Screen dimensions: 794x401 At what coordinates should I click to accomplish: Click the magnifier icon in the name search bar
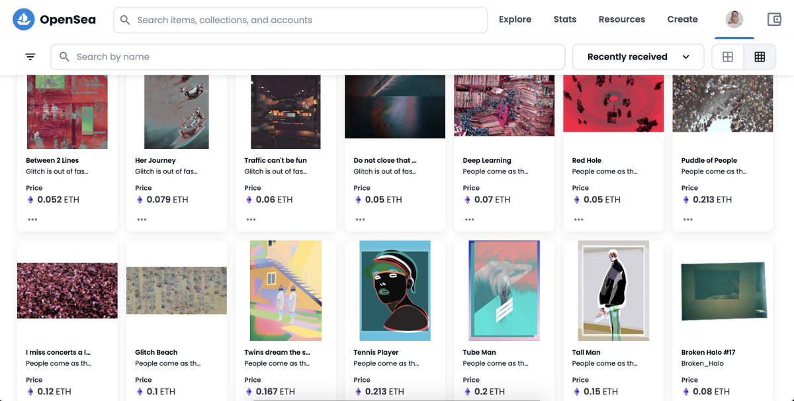(64, 56)
